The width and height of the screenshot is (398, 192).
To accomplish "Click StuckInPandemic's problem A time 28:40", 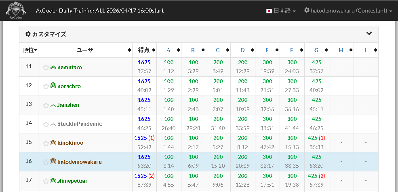I will [168, 128].
